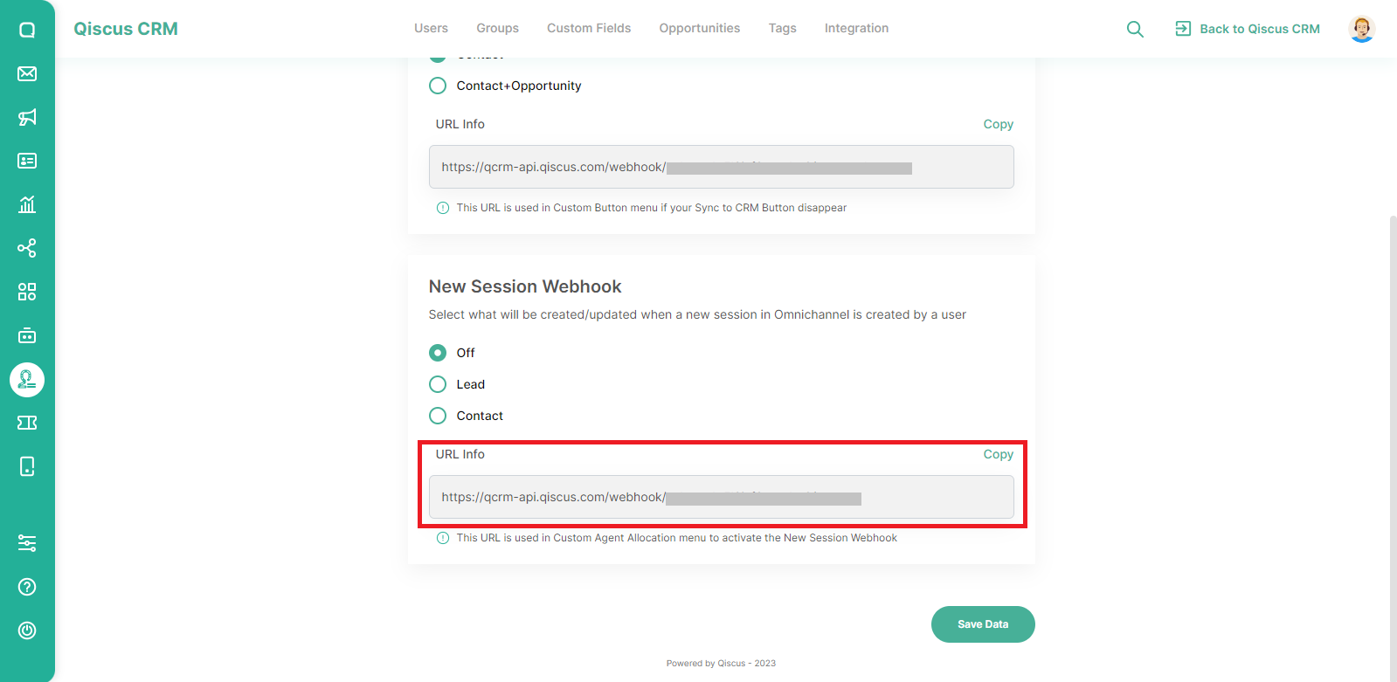The image size is (1397, 682).
Task: Select the Contact+Opportunity radio option
Action: [438, 86]
